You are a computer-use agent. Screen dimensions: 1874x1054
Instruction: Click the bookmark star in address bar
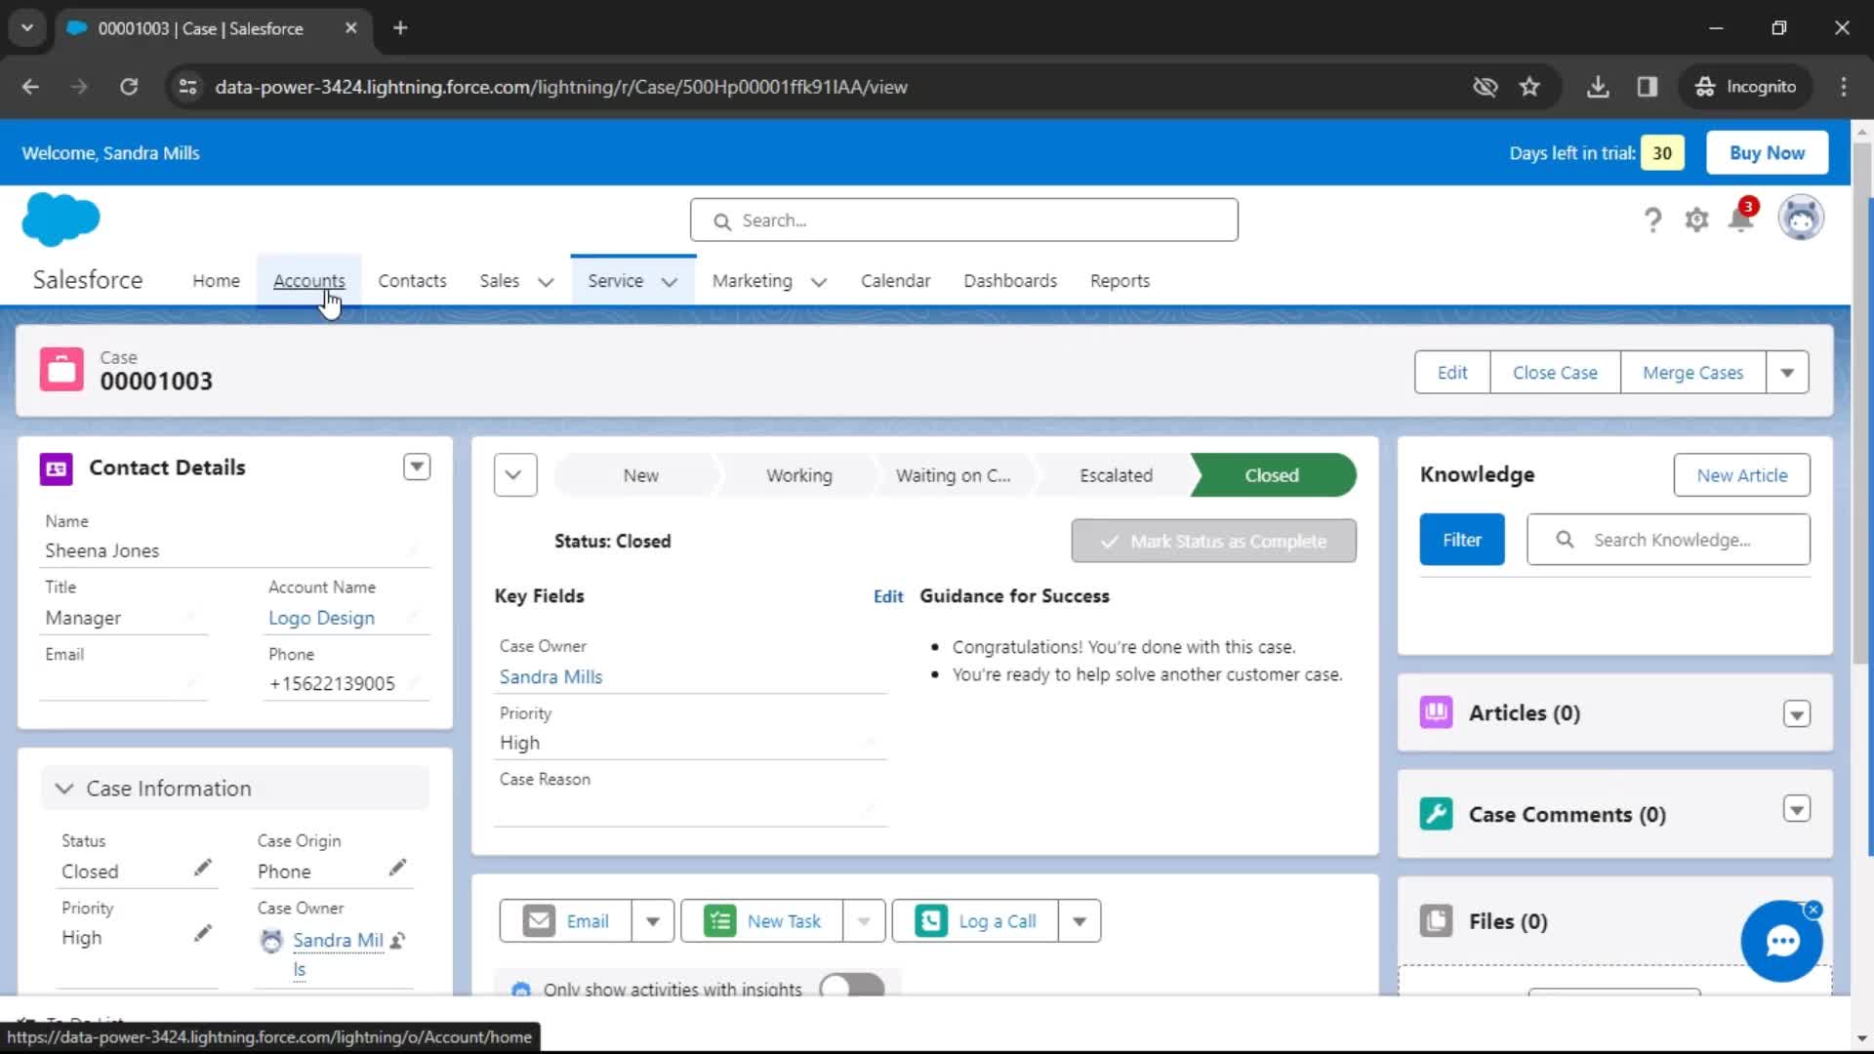click(1529, 87)
